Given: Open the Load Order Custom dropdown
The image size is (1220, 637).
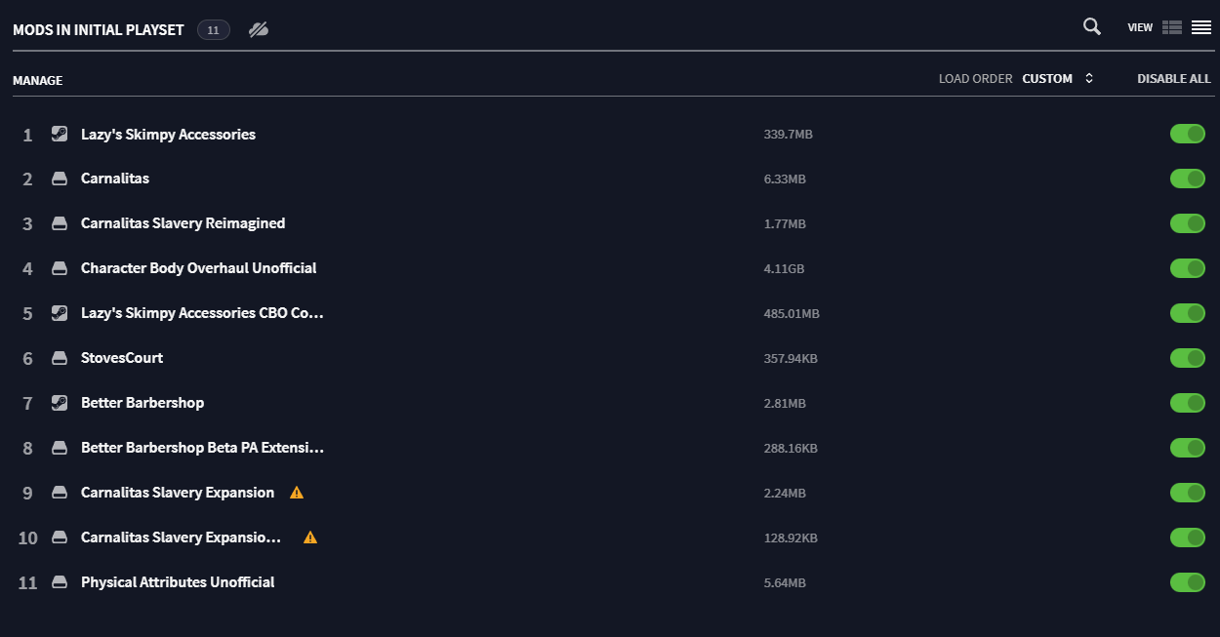Looking at the screenshot, I should click(1058, 79).
